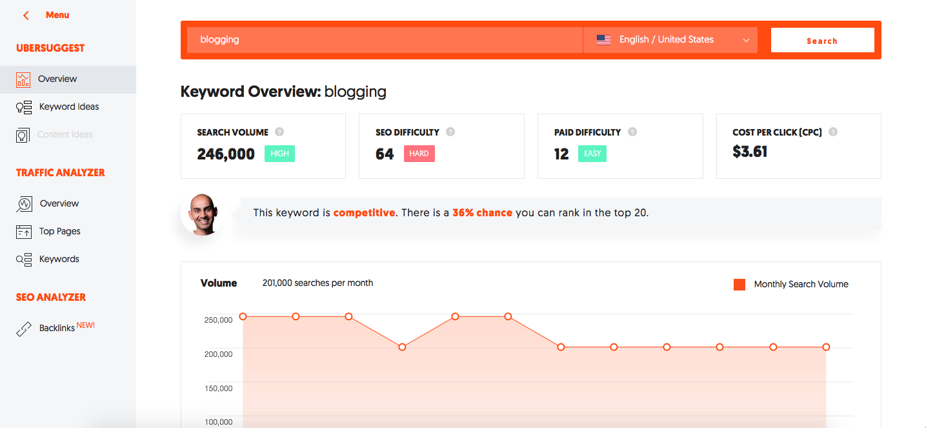
Task: Click the 246,000 search volume value
Action: tap(226, 154)
